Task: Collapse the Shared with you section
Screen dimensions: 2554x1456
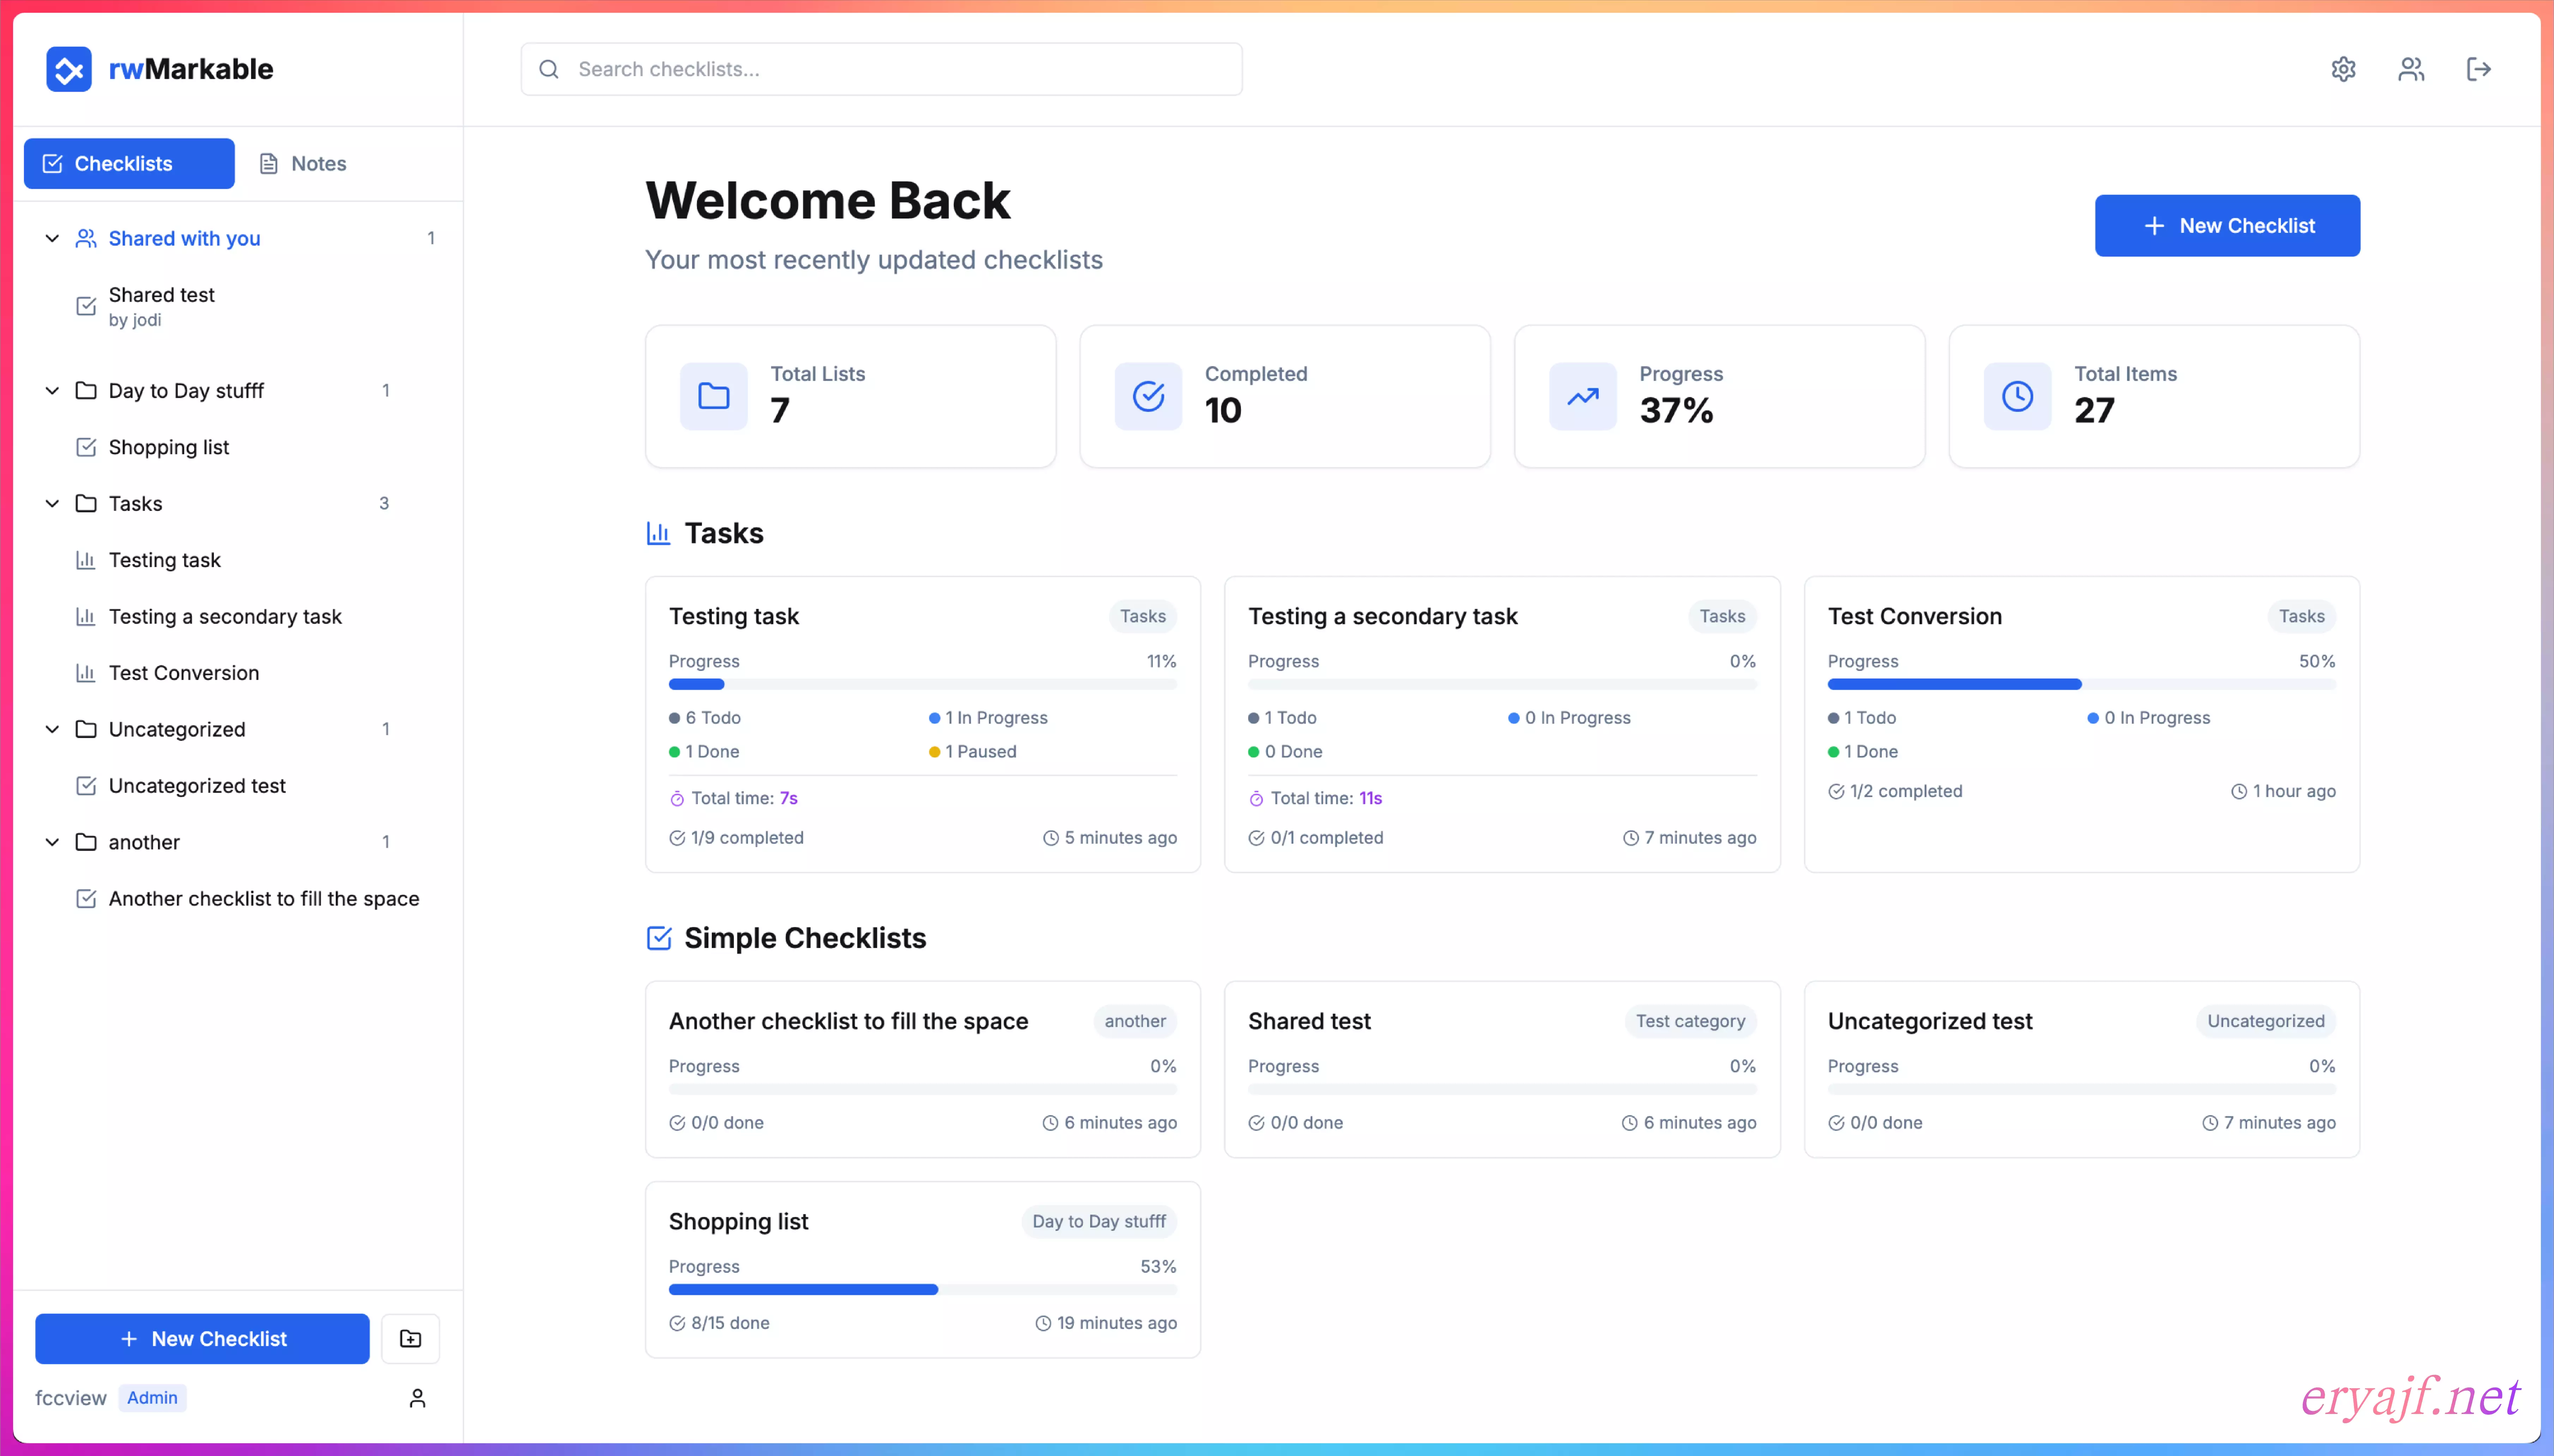Action: click(52, 238)
